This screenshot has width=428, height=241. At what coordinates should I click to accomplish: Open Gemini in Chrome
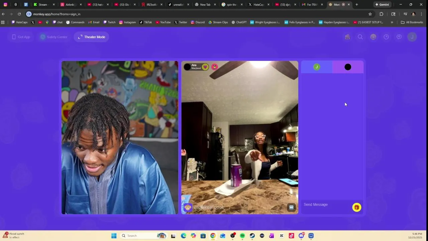coord(382,5)
